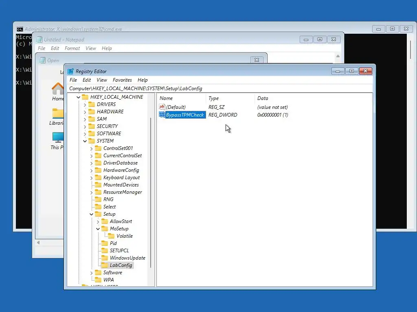Click the Registry Editor address bar path
Viewport: 417px width, 312px height.
tap(136, 88)
